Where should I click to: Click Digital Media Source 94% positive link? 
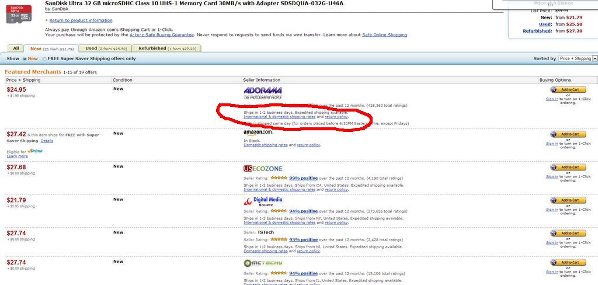[304, 211]
